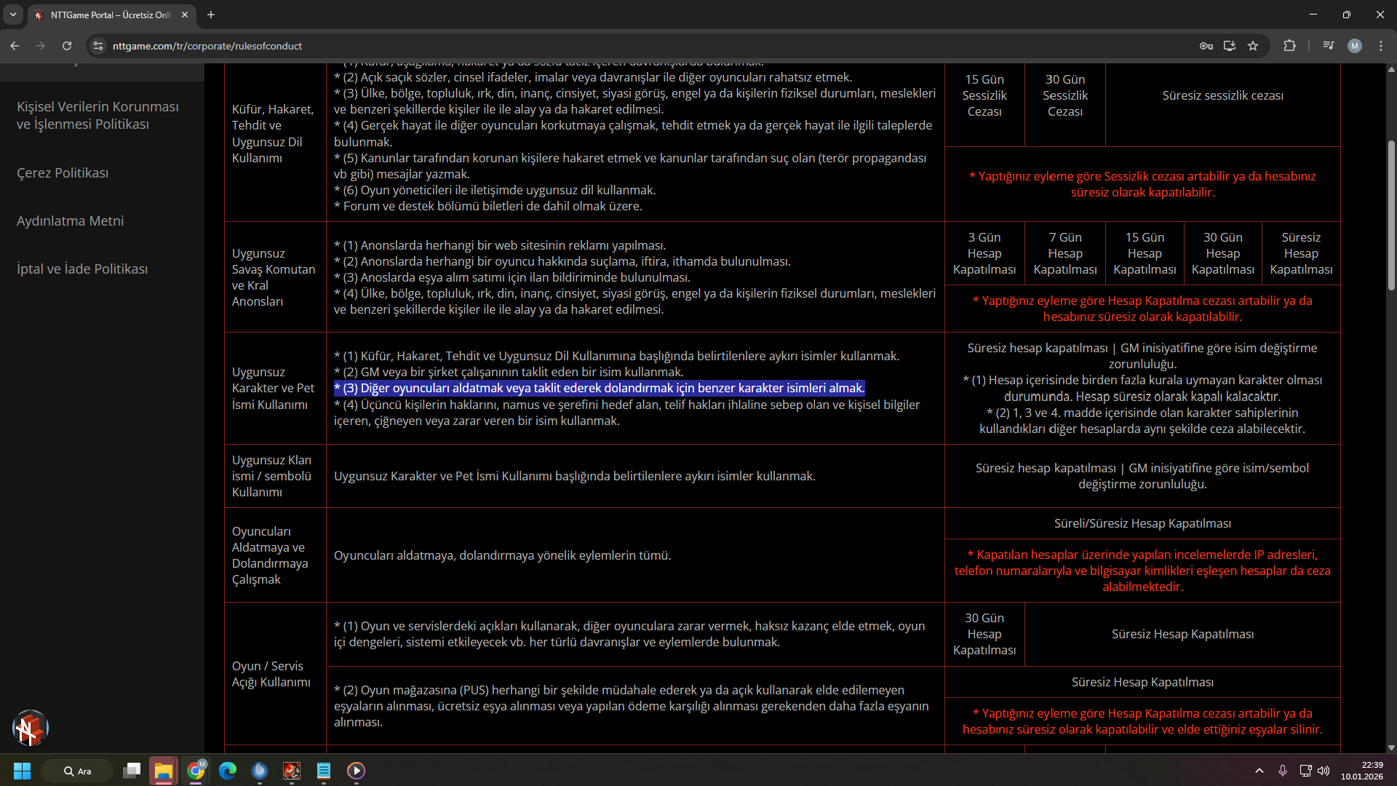Open File Explorer from the taskbar

[x=164, y=771]
